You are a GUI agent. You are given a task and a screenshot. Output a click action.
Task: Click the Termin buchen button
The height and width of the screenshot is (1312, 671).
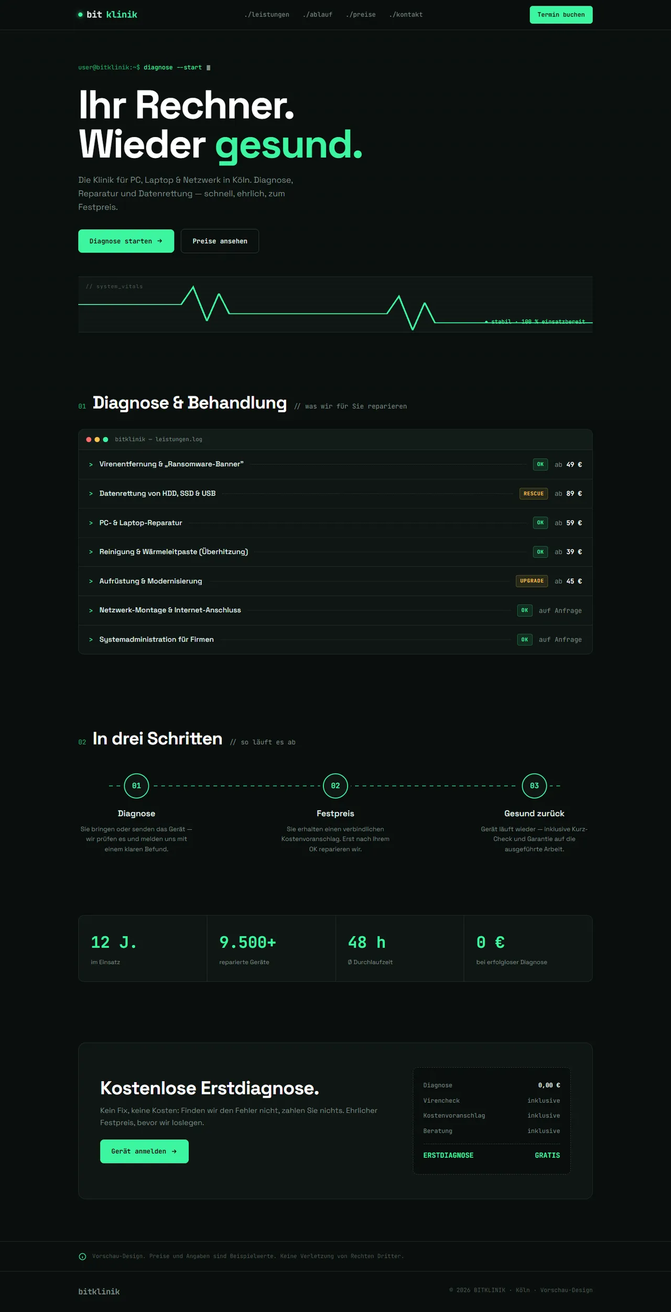pos(561,15)
